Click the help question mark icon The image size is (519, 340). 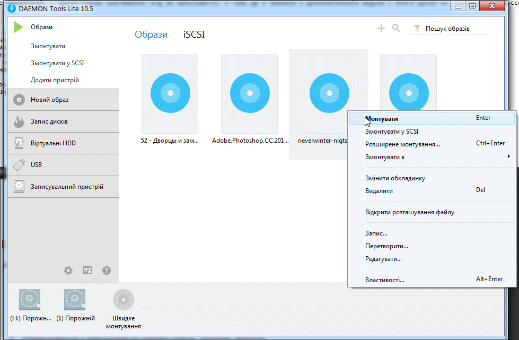point(107,271)
